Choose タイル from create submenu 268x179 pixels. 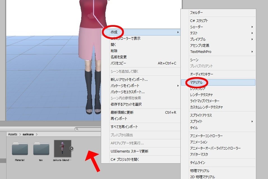point(218,127)
